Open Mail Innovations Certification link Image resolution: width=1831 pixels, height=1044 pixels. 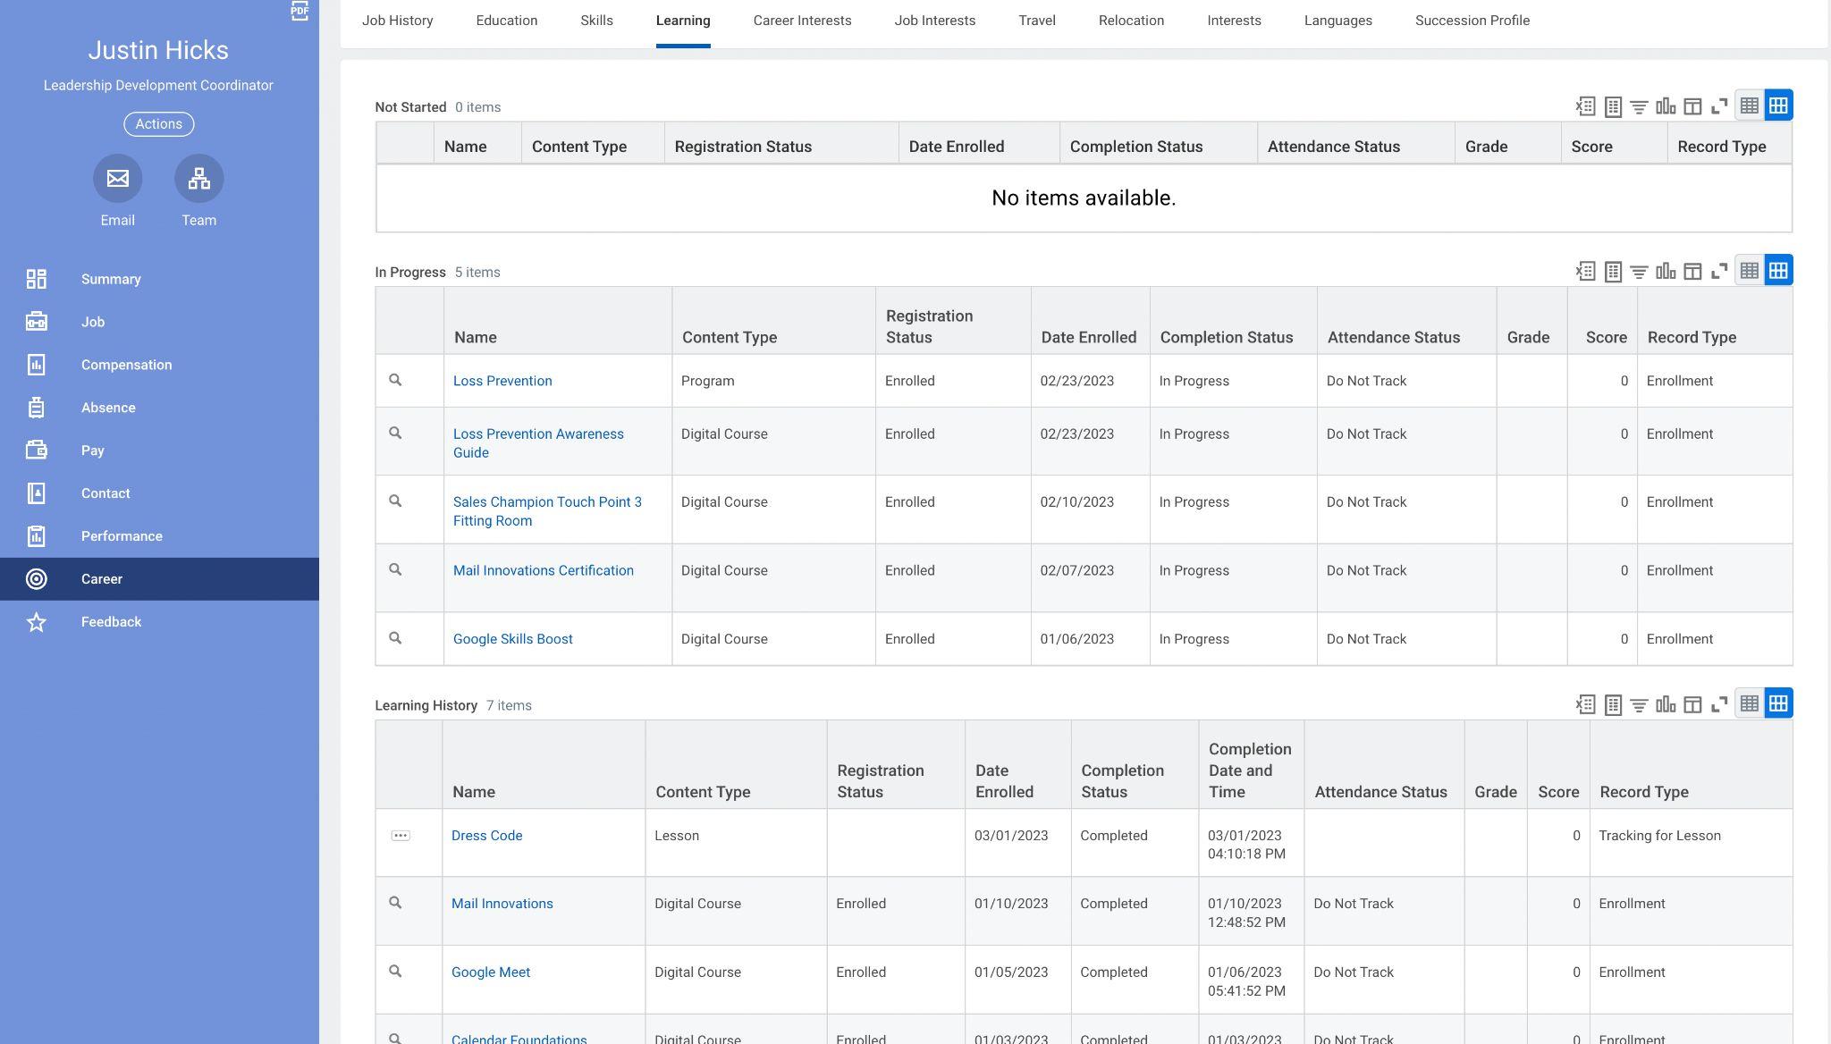pyautogui.click(x=543, y=570)
